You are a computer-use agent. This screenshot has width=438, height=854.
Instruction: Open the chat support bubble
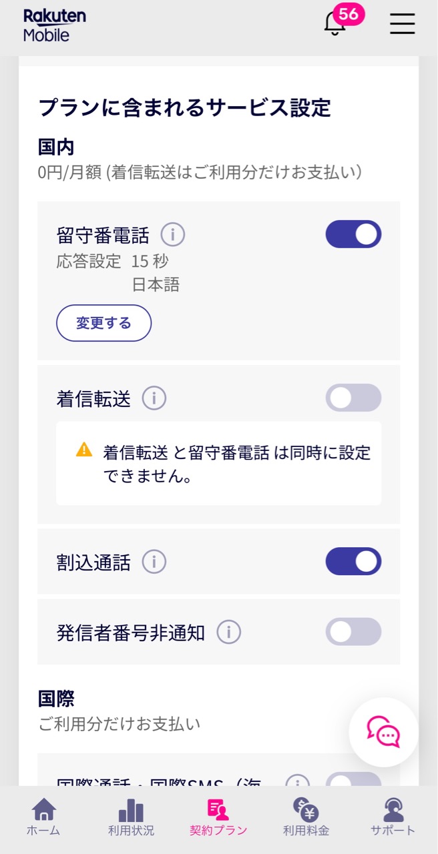tap(383, 732)
